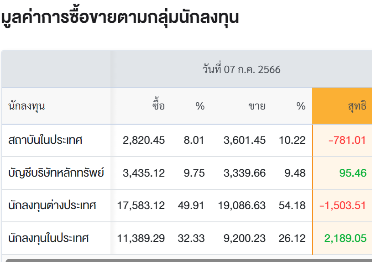
Task: Click the sell value 19,086.63
Action: click(242, 205)
